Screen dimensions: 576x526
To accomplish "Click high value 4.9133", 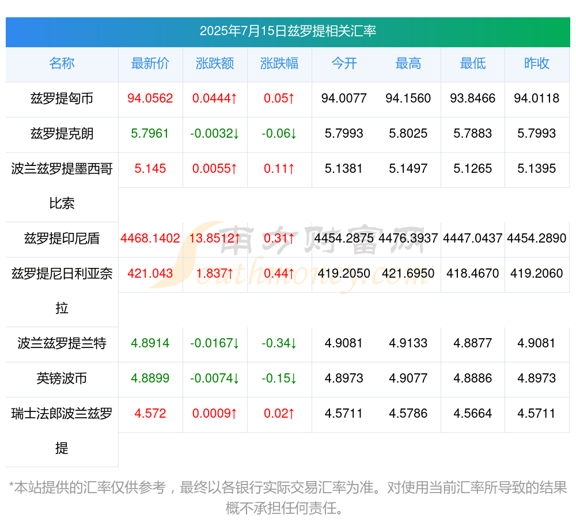I will click(408, 343).
